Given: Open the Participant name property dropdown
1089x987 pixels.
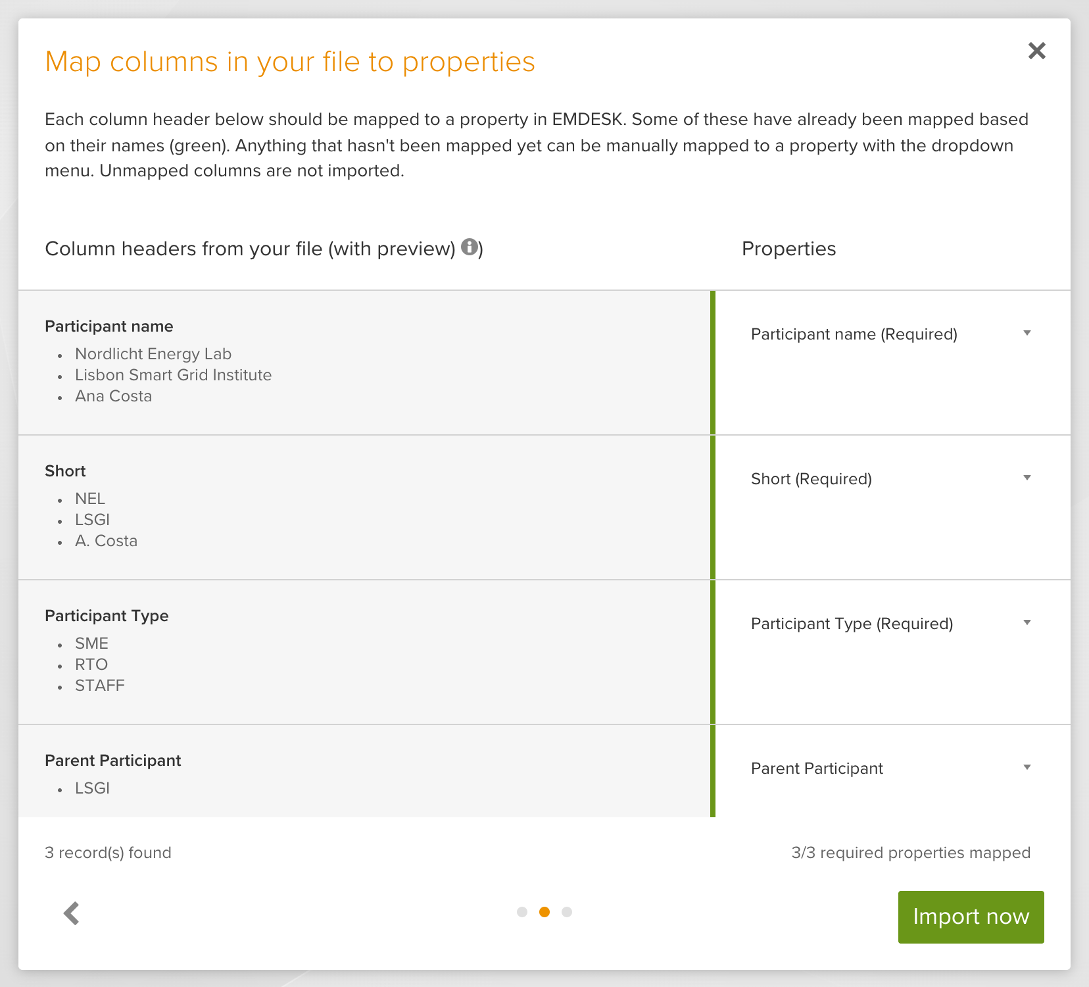Looking at the screenshot, I should (x=891, y=334).
